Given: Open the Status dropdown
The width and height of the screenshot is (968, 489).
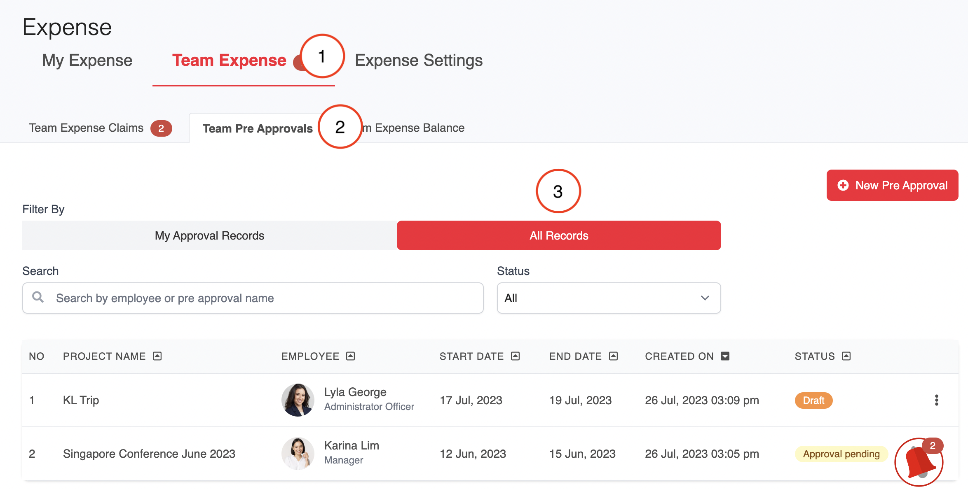Looking at the screenshot, I should [608, 298].
